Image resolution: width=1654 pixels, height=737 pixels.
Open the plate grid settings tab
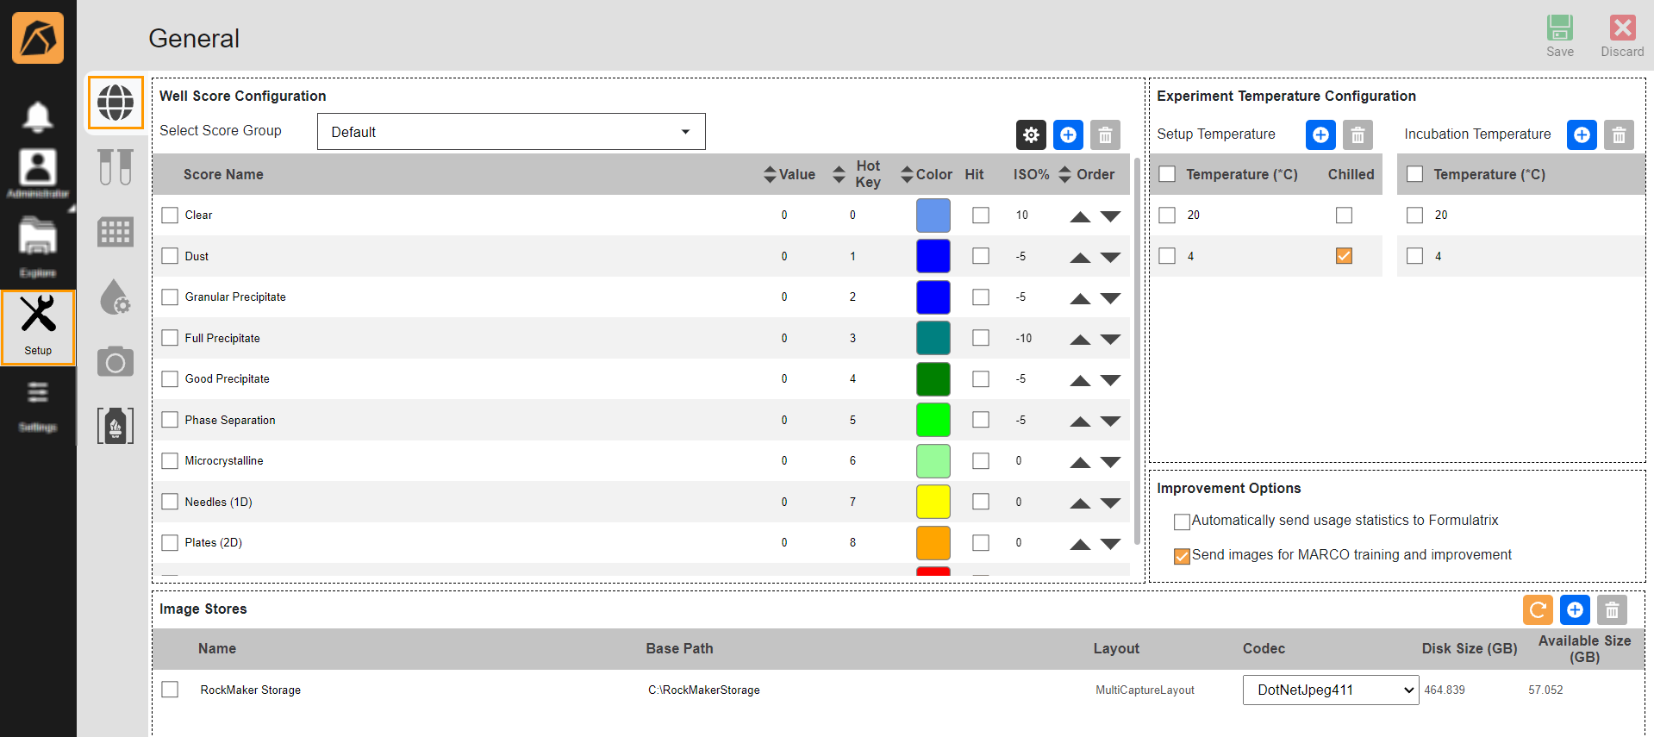tap(115, 232)
